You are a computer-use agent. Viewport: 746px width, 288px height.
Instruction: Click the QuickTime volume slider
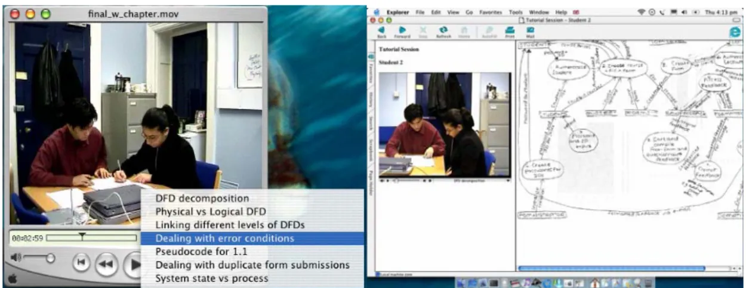tap(39, 258)
